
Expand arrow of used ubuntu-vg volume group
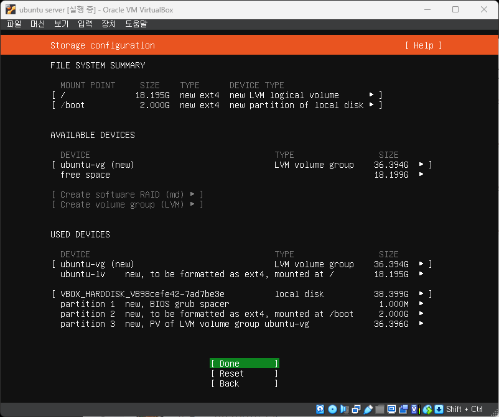pos(421,263)
